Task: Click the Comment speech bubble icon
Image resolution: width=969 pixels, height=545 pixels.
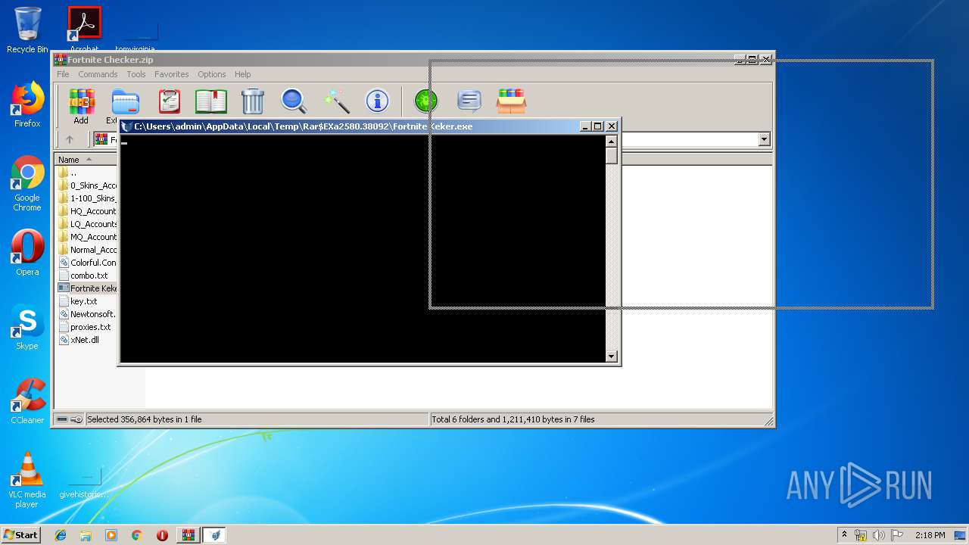Action: (469, 101)
